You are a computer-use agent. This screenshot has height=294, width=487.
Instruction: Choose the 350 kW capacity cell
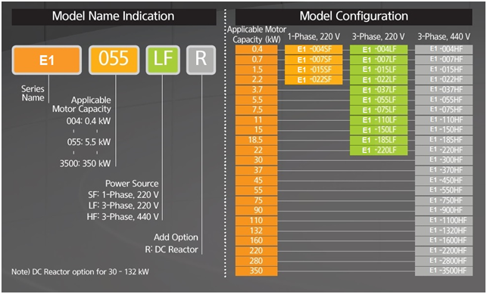[257, 271]
